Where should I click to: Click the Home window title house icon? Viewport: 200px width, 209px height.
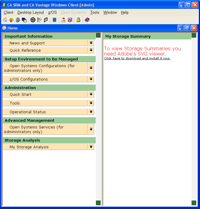click(4, 28)
